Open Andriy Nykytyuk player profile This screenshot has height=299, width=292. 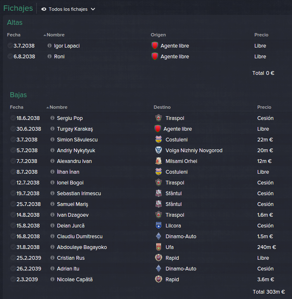[76, 150]
